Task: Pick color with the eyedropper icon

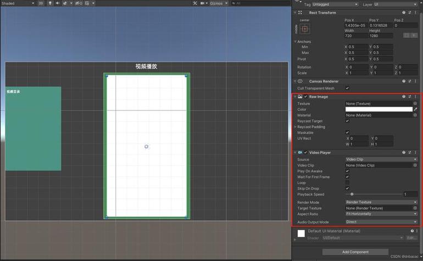Action: (x=415, y=109)
